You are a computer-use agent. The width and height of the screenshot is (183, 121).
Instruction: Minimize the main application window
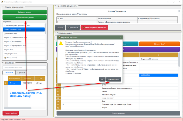click(x=168, y=2)
